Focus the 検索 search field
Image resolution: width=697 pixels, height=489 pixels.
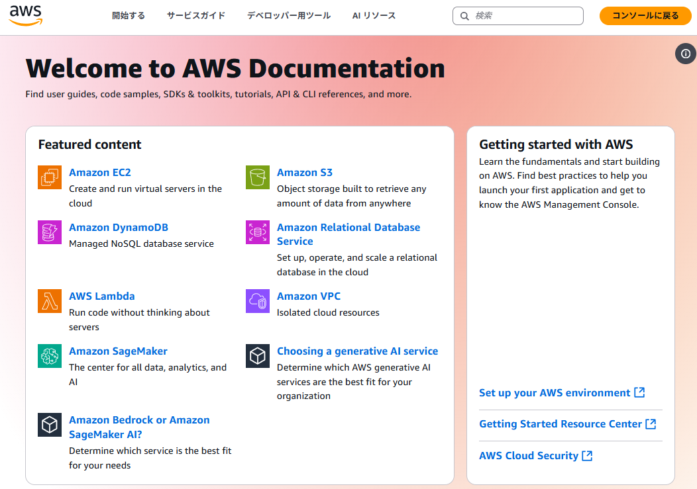coord(518,16)
